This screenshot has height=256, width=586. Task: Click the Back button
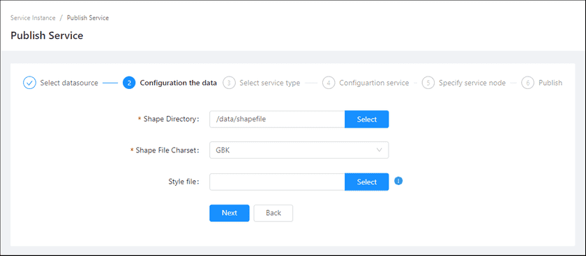point(273,213)
